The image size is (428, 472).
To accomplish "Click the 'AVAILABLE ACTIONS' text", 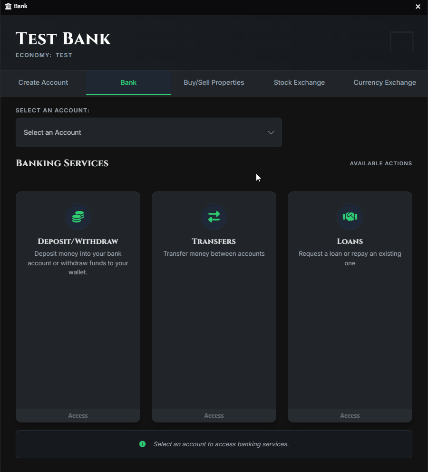I will click(381, 163).
